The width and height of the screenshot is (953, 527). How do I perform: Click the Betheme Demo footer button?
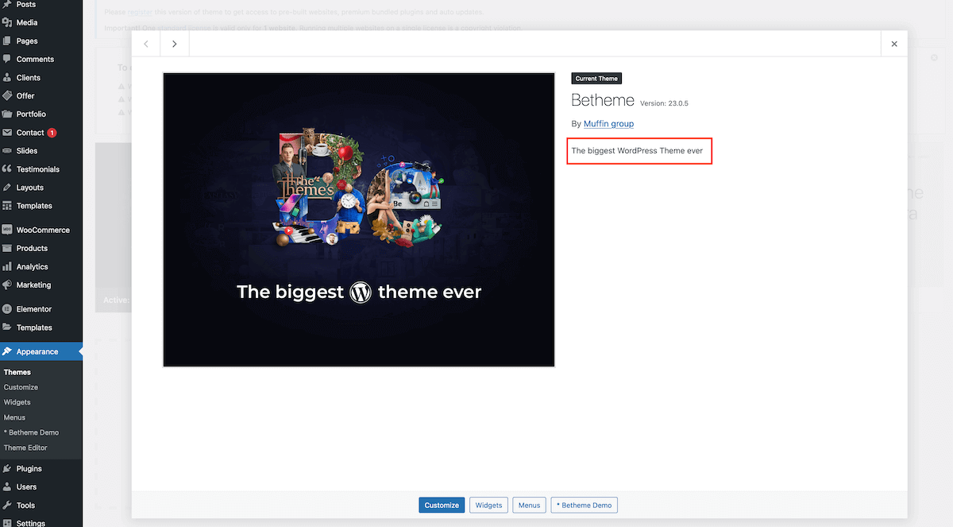coord(584,506)
